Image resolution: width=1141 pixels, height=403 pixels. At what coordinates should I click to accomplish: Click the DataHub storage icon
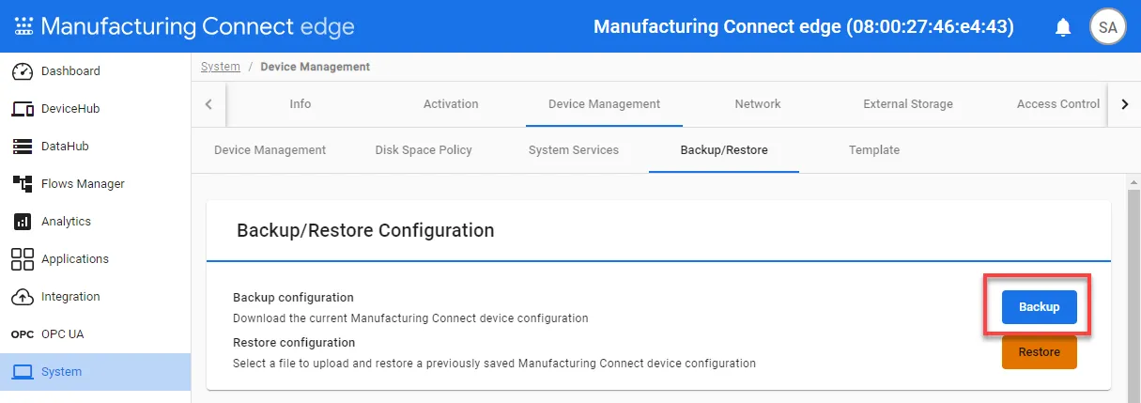click(x=23, y=147)
